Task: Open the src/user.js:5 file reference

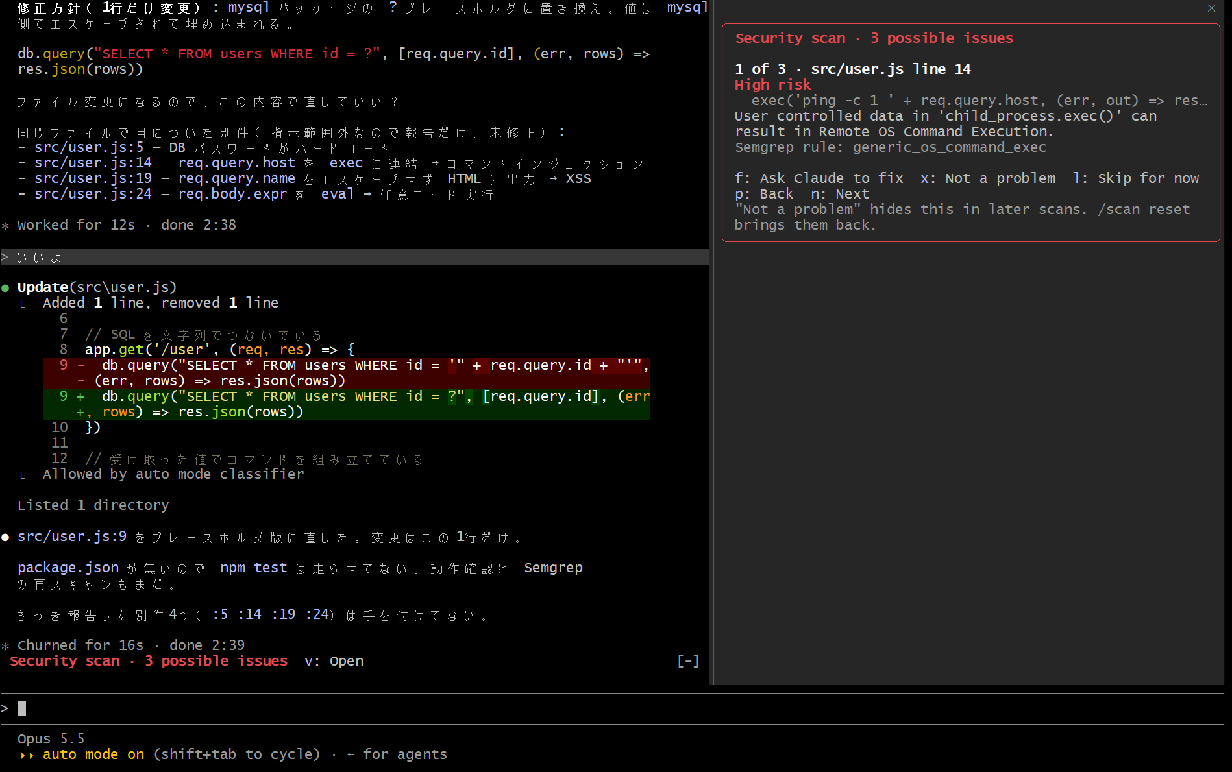Action: [x=89, y=147]
